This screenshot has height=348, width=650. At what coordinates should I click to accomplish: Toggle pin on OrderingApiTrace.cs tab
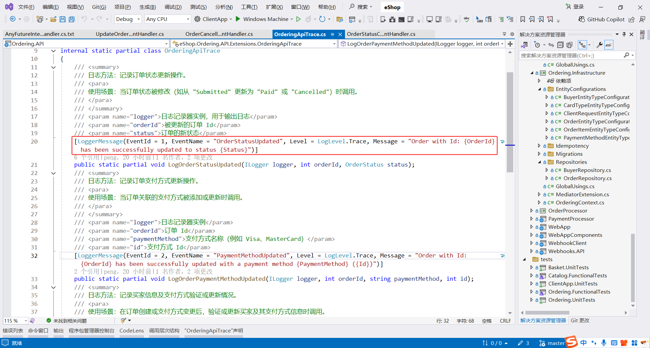pyautogui.click(x=332, y=34)
